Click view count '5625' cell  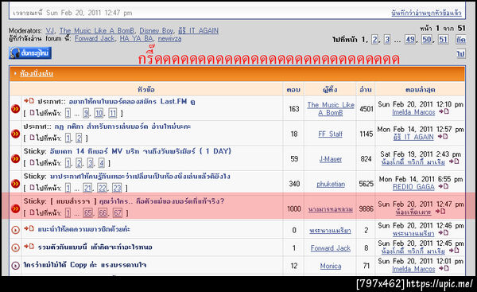[366, 184]
